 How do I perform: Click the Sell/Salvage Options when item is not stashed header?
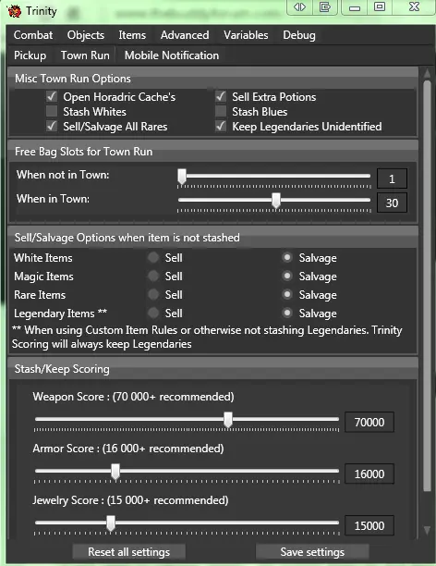click(x=213, y=237)
